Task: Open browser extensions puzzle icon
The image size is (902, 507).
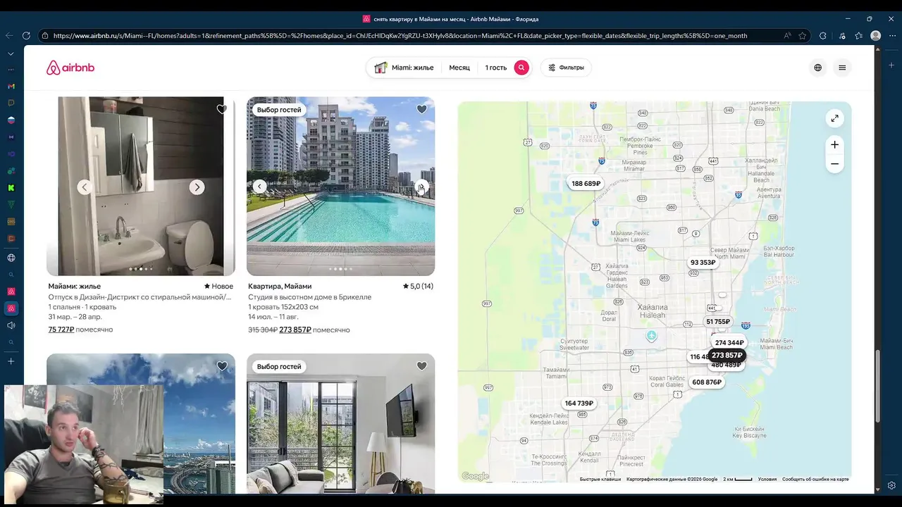Action: point(822,36)
